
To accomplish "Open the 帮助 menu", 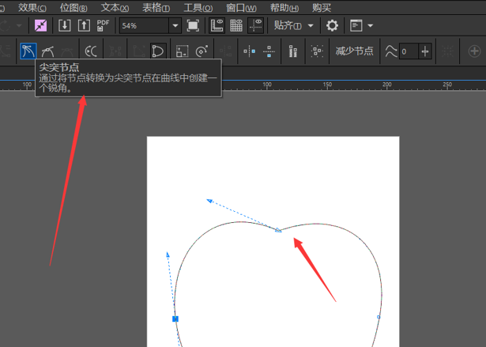I will pos(284,8).
